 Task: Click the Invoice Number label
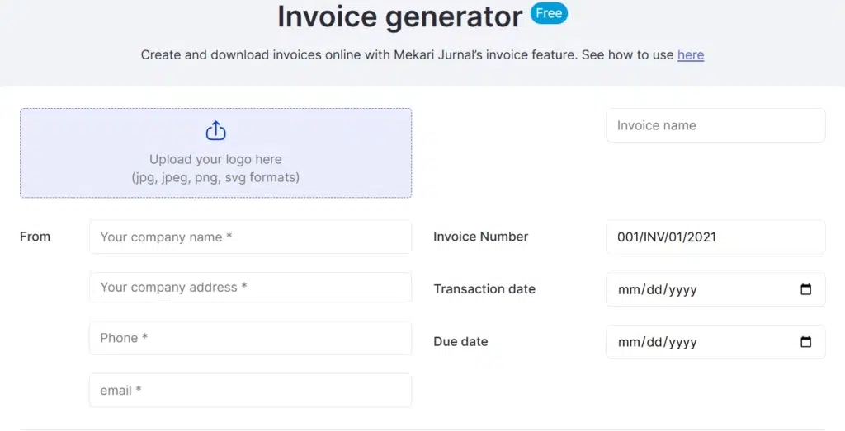(481, 237)
